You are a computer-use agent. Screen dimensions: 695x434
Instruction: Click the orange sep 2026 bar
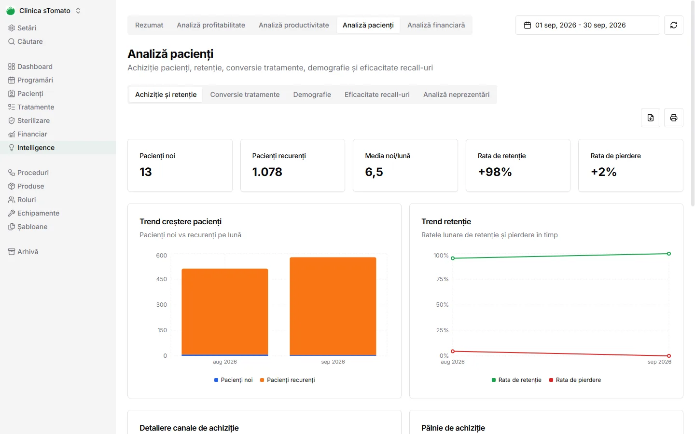[x=333, y=306]
